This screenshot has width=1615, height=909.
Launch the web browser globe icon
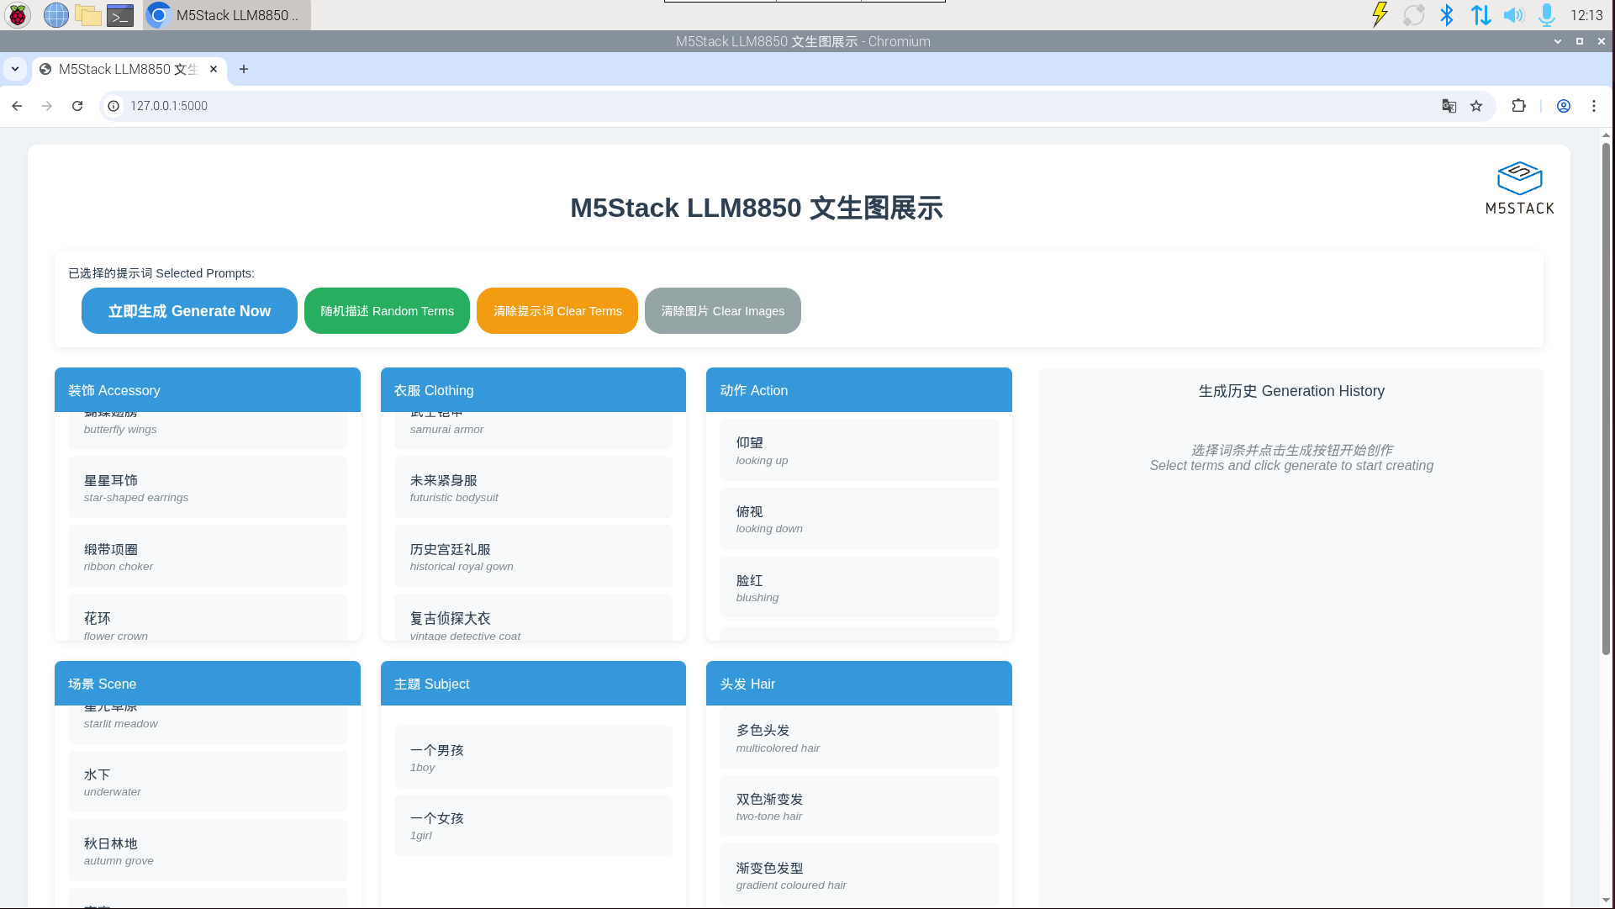pos(55,15)
